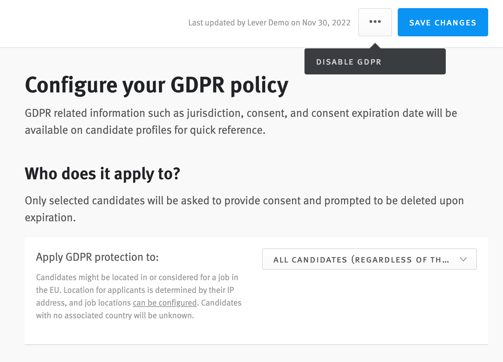The height and width of the screenshot is (362, 503).
Task: Open additional GDPR settings via the dots icon
Action: tap(375, 22)
